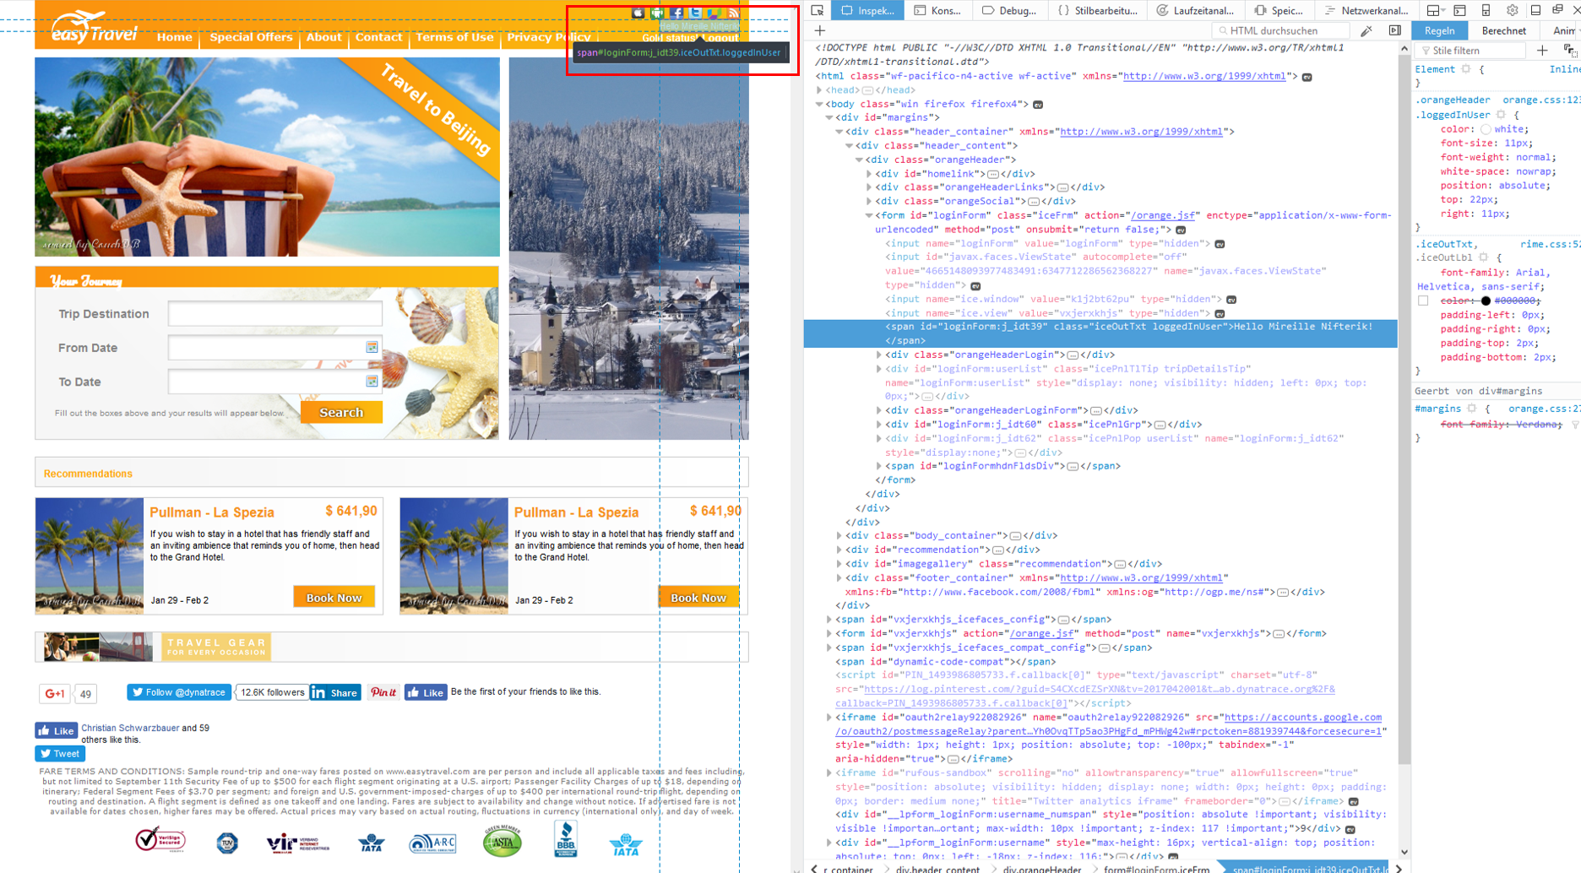Screen dimensions: 1581x873
Task: Dock devtools to bottom of window
Action: click(x=1535, y=10)
